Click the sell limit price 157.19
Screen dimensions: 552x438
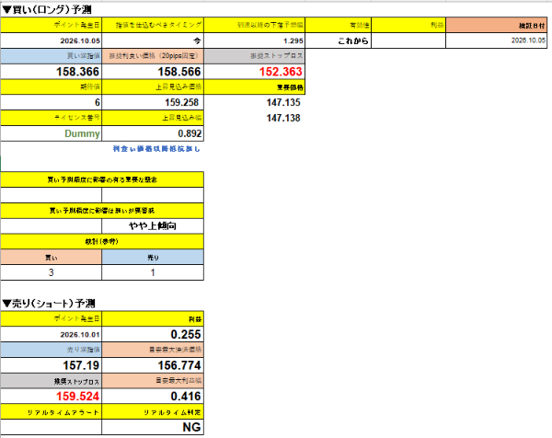pyautogui.click(x=51, y=365)
